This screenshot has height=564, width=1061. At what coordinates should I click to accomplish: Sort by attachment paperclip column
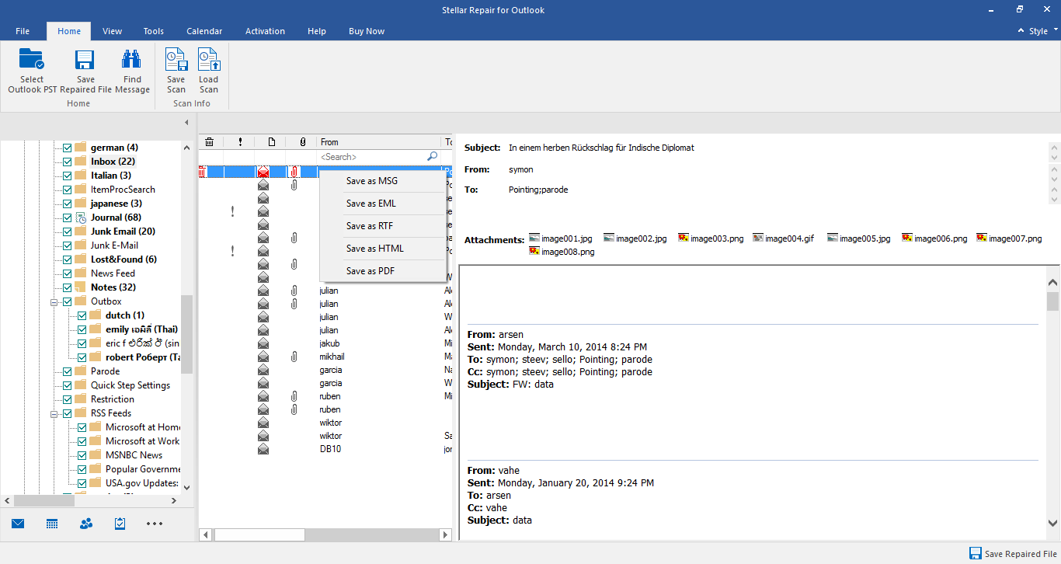(x=302, y=142)
